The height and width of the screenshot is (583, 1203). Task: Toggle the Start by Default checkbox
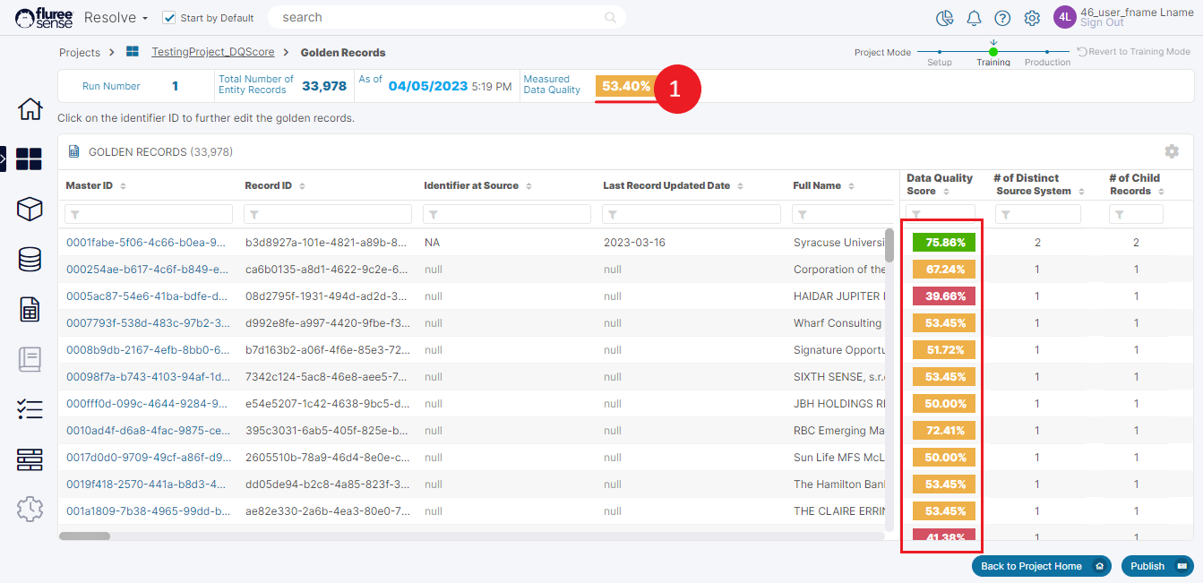click(x=168, y=18)
